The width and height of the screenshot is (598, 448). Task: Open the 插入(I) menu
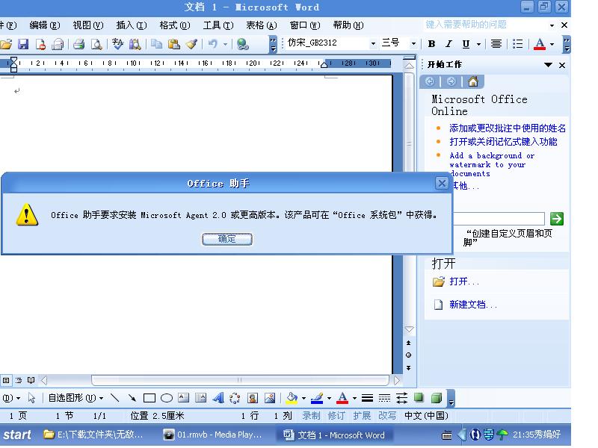(x=132, y=25)
